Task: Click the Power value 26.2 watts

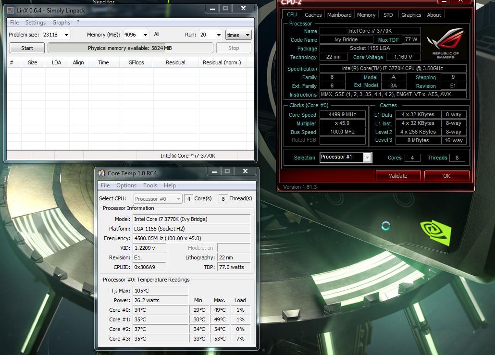Action: (x=161, y=300)
